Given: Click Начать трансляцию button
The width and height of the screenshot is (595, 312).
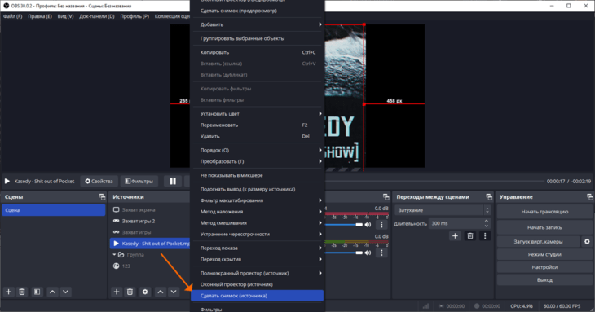Looking at the screenshot, I should point(544,212).
